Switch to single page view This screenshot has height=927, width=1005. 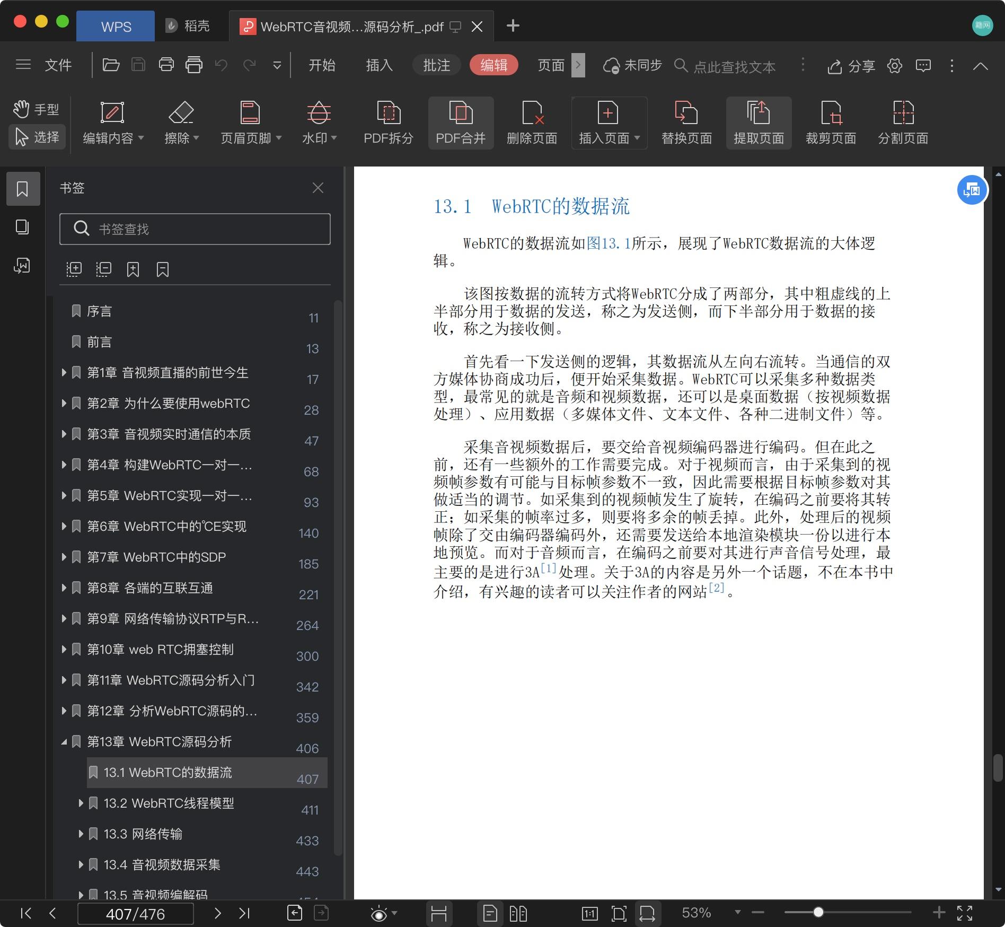click(490, 913)
